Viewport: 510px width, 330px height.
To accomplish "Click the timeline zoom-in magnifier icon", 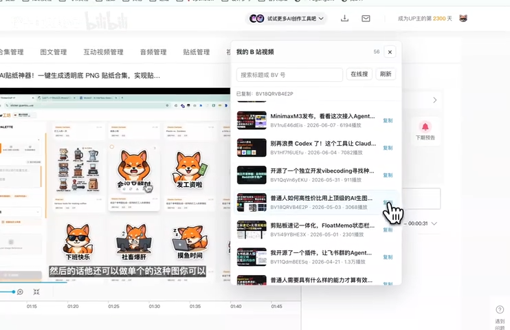I will [20, 292].
